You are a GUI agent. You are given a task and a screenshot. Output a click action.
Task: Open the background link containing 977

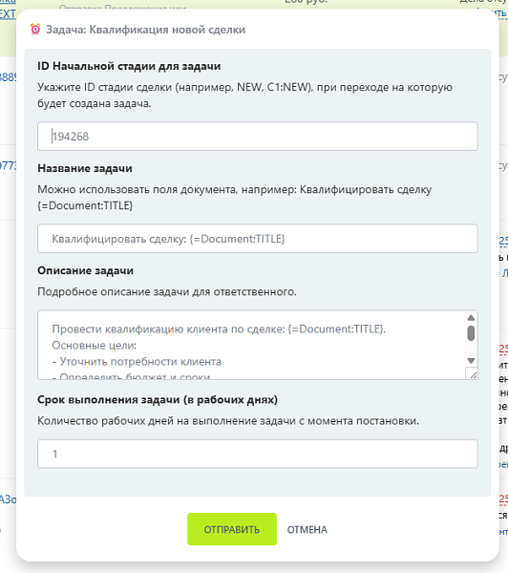pos(8,166)
